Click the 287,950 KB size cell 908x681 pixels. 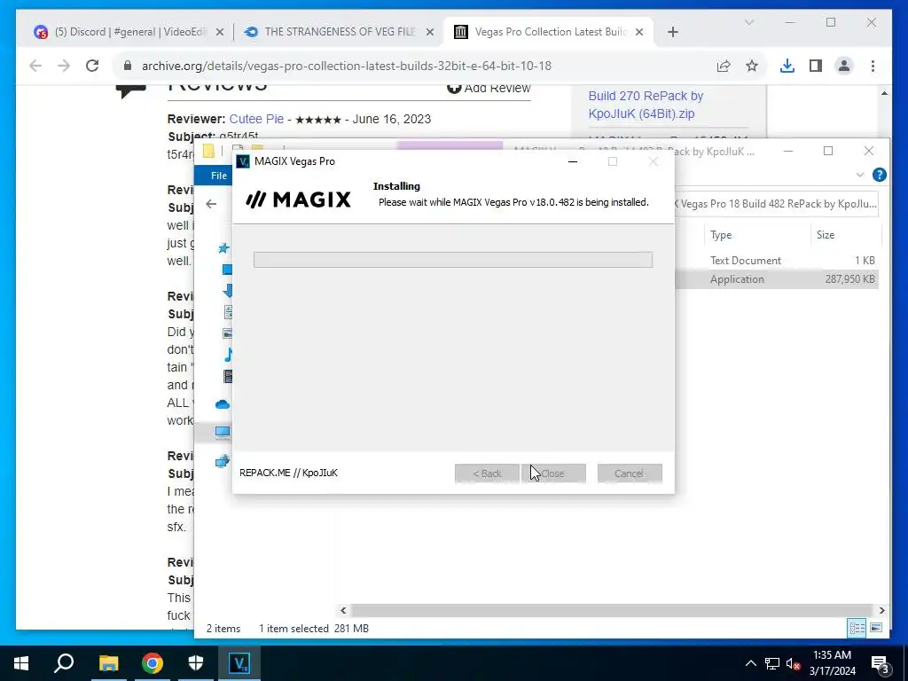(849, 279)
